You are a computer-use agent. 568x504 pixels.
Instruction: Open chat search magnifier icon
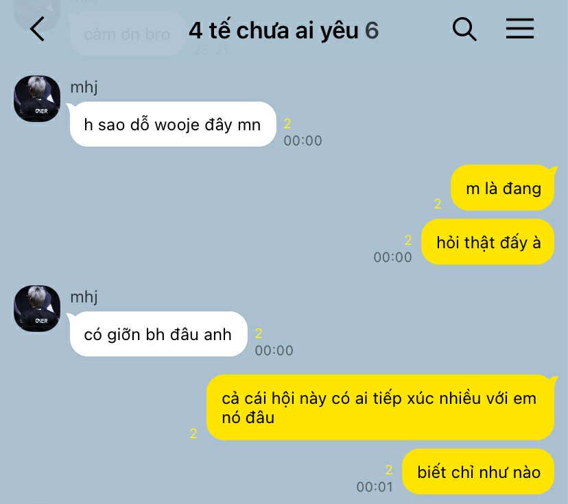click(464, 29)
